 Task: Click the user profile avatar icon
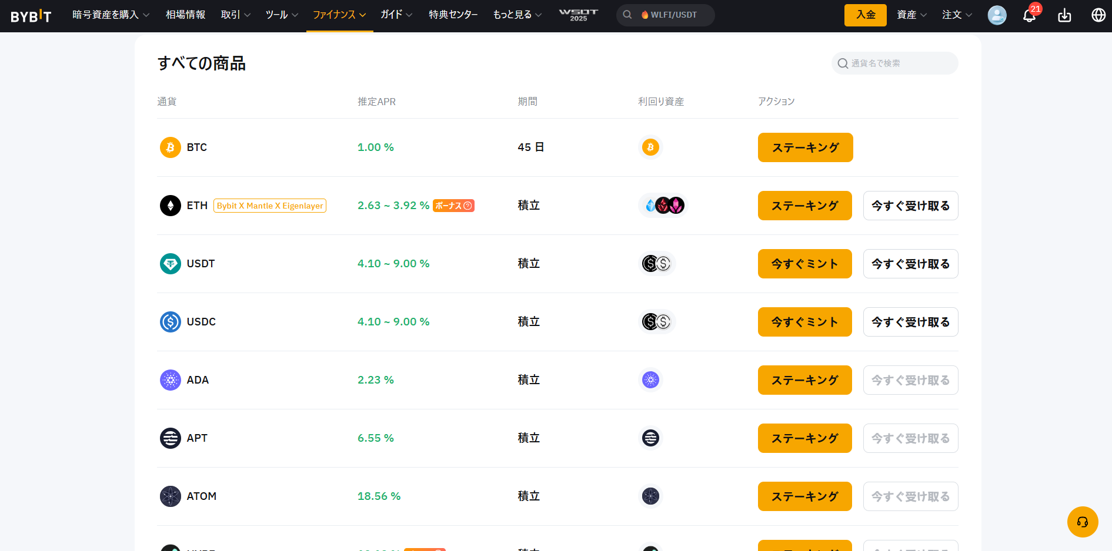tap(997, 15)
